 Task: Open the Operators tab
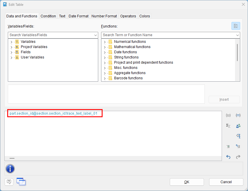click(x=128, y=16)
